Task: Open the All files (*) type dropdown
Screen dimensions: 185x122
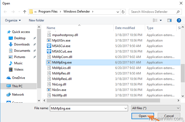Action: click(156, 108)
